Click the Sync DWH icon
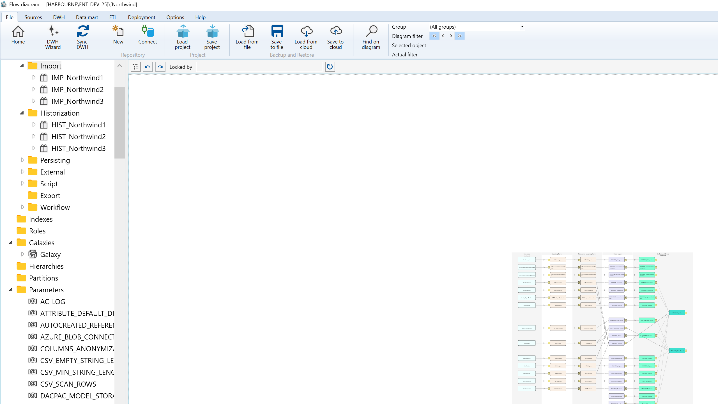The width and height of the screenshot is (718, 404). pyautogui.click(x=82, y=37)
